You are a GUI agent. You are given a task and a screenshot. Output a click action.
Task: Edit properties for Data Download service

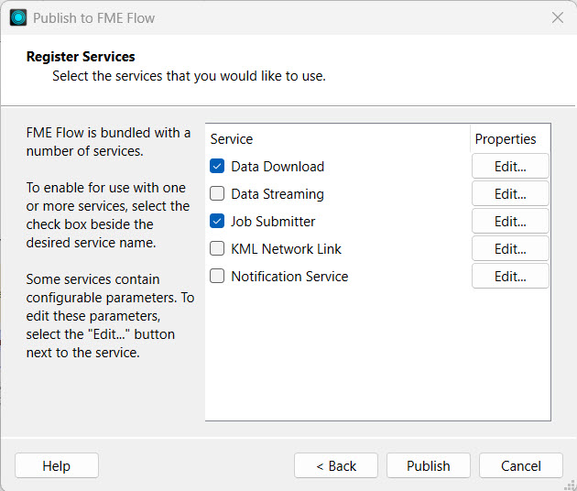510,167
